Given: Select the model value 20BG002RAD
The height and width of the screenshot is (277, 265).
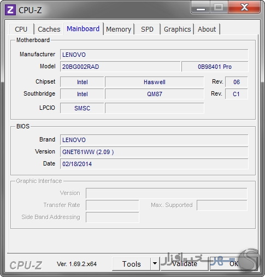Looking at the screenshot, I should [120, 67].
